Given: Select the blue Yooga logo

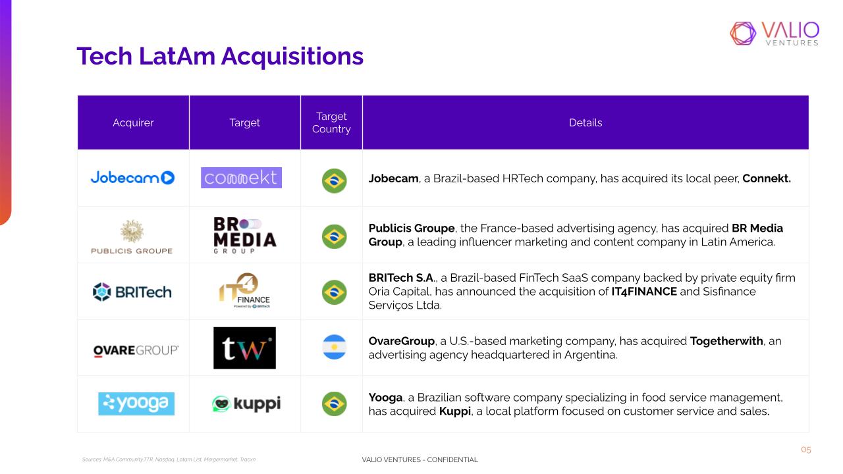Looking at the screenshot, I should [136, 404].
